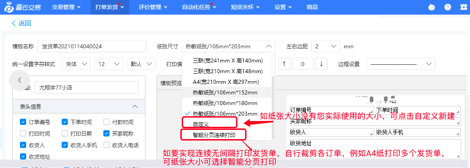
Task: Uncheck the 订单编号 checkbox
Action: click(23, 122)
